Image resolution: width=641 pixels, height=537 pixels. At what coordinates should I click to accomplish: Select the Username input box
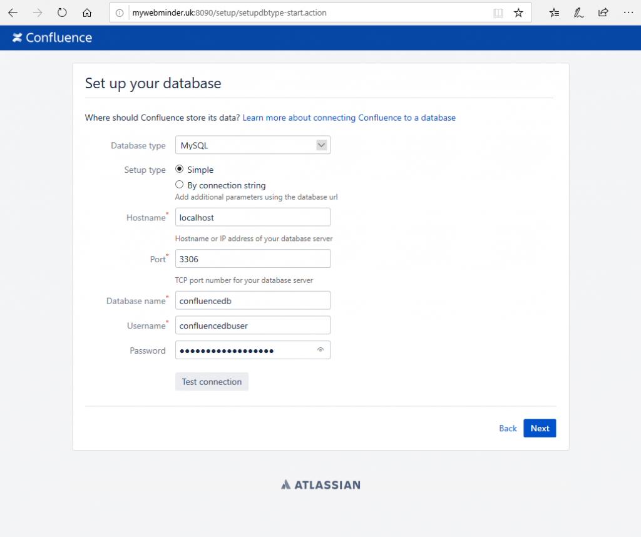click(x=253, y=325)
